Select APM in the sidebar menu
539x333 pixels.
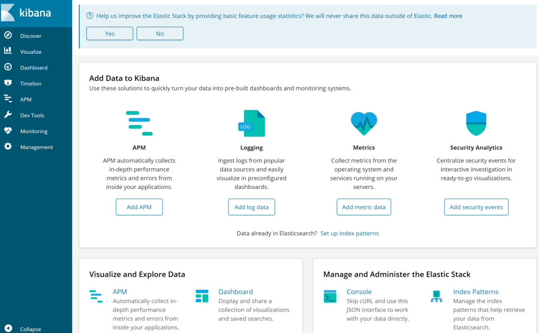coord(26,99)
